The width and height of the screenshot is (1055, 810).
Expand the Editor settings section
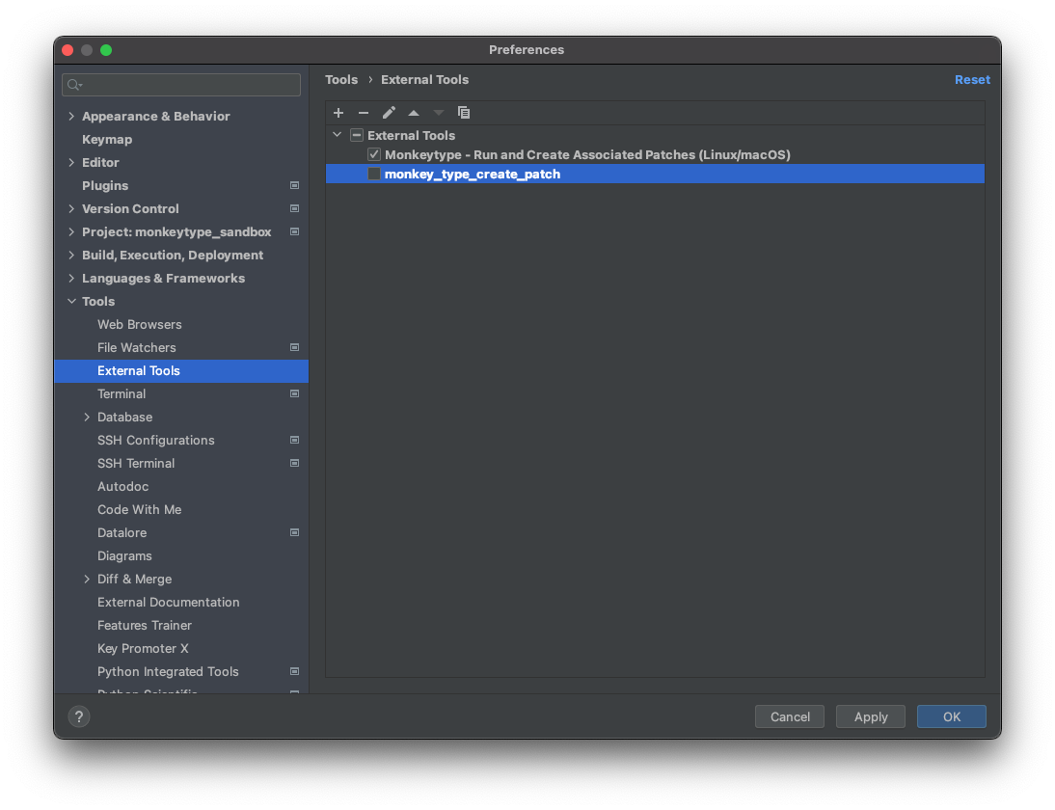click(71, 163)
